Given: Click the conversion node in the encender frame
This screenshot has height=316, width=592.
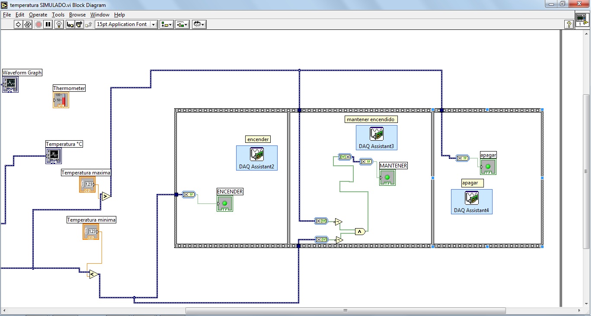Looking at the screenshot, I should pyautogui.click(x=189, y=194).
